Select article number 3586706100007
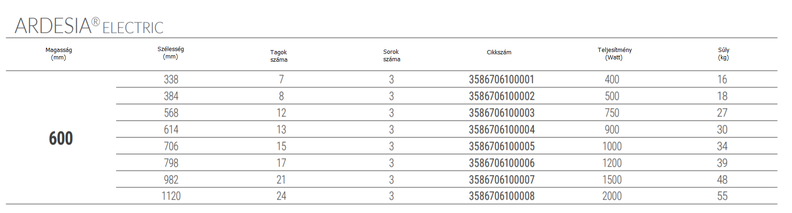Viewport: 792px width, 213px height. 501,180
